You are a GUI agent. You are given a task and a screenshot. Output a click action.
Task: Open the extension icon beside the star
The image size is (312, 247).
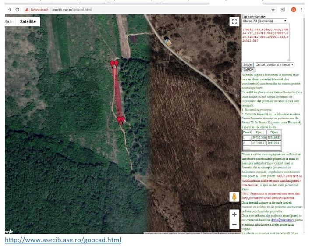pyautogui.click(x=283, y=10)
